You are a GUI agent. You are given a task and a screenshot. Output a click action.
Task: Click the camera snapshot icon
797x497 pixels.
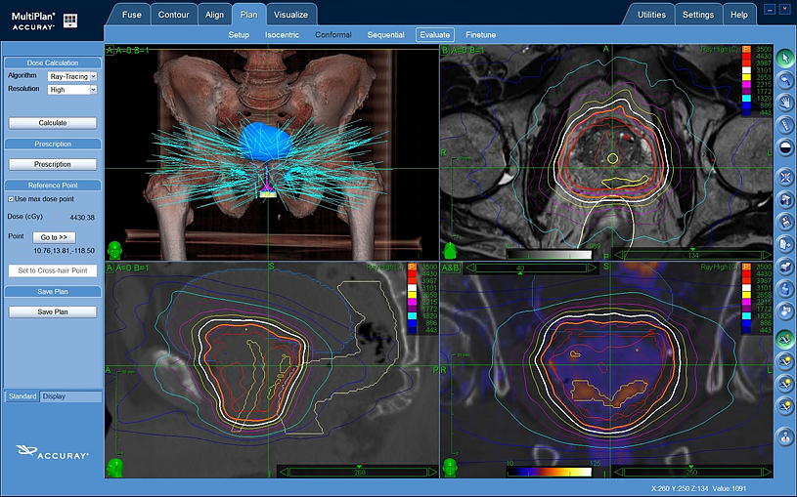[x=785, y=199]
